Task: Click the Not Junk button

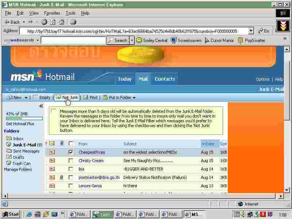Action: coord(67,97)
